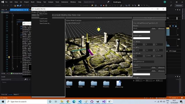Open File Explorer from the taskbar
Viewport: 185px width, 104px height.
[x=62, y=101]
